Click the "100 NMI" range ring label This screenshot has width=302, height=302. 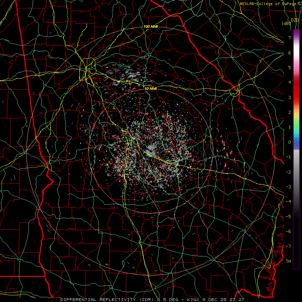(x=151, y=27)
